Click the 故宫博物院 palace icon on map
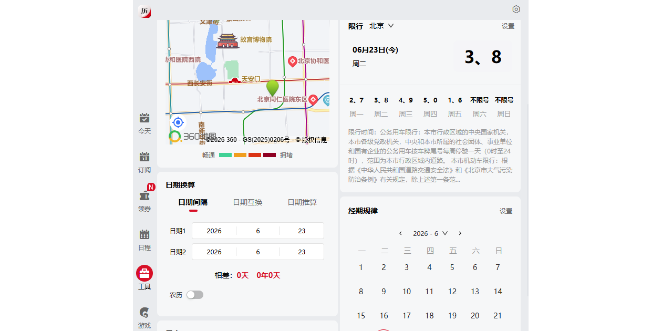This screenshot has width=662, height=331. [228, 40]
